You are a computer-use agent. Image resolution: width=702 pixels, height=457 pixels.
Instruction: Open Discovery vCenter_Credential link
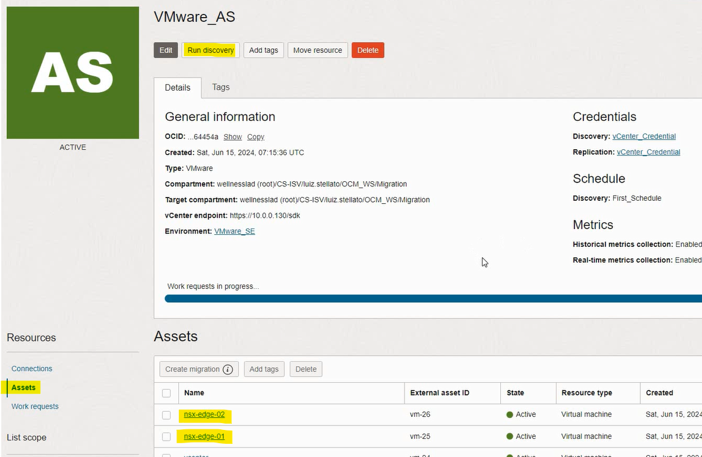click(644, 137)
